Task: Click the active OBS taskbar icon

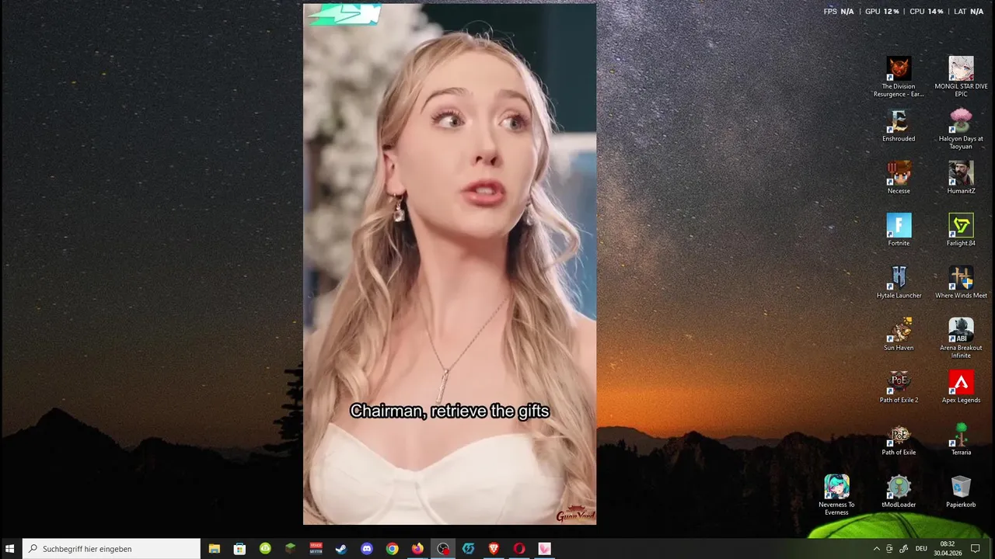Action: click(x=443, y=548)
